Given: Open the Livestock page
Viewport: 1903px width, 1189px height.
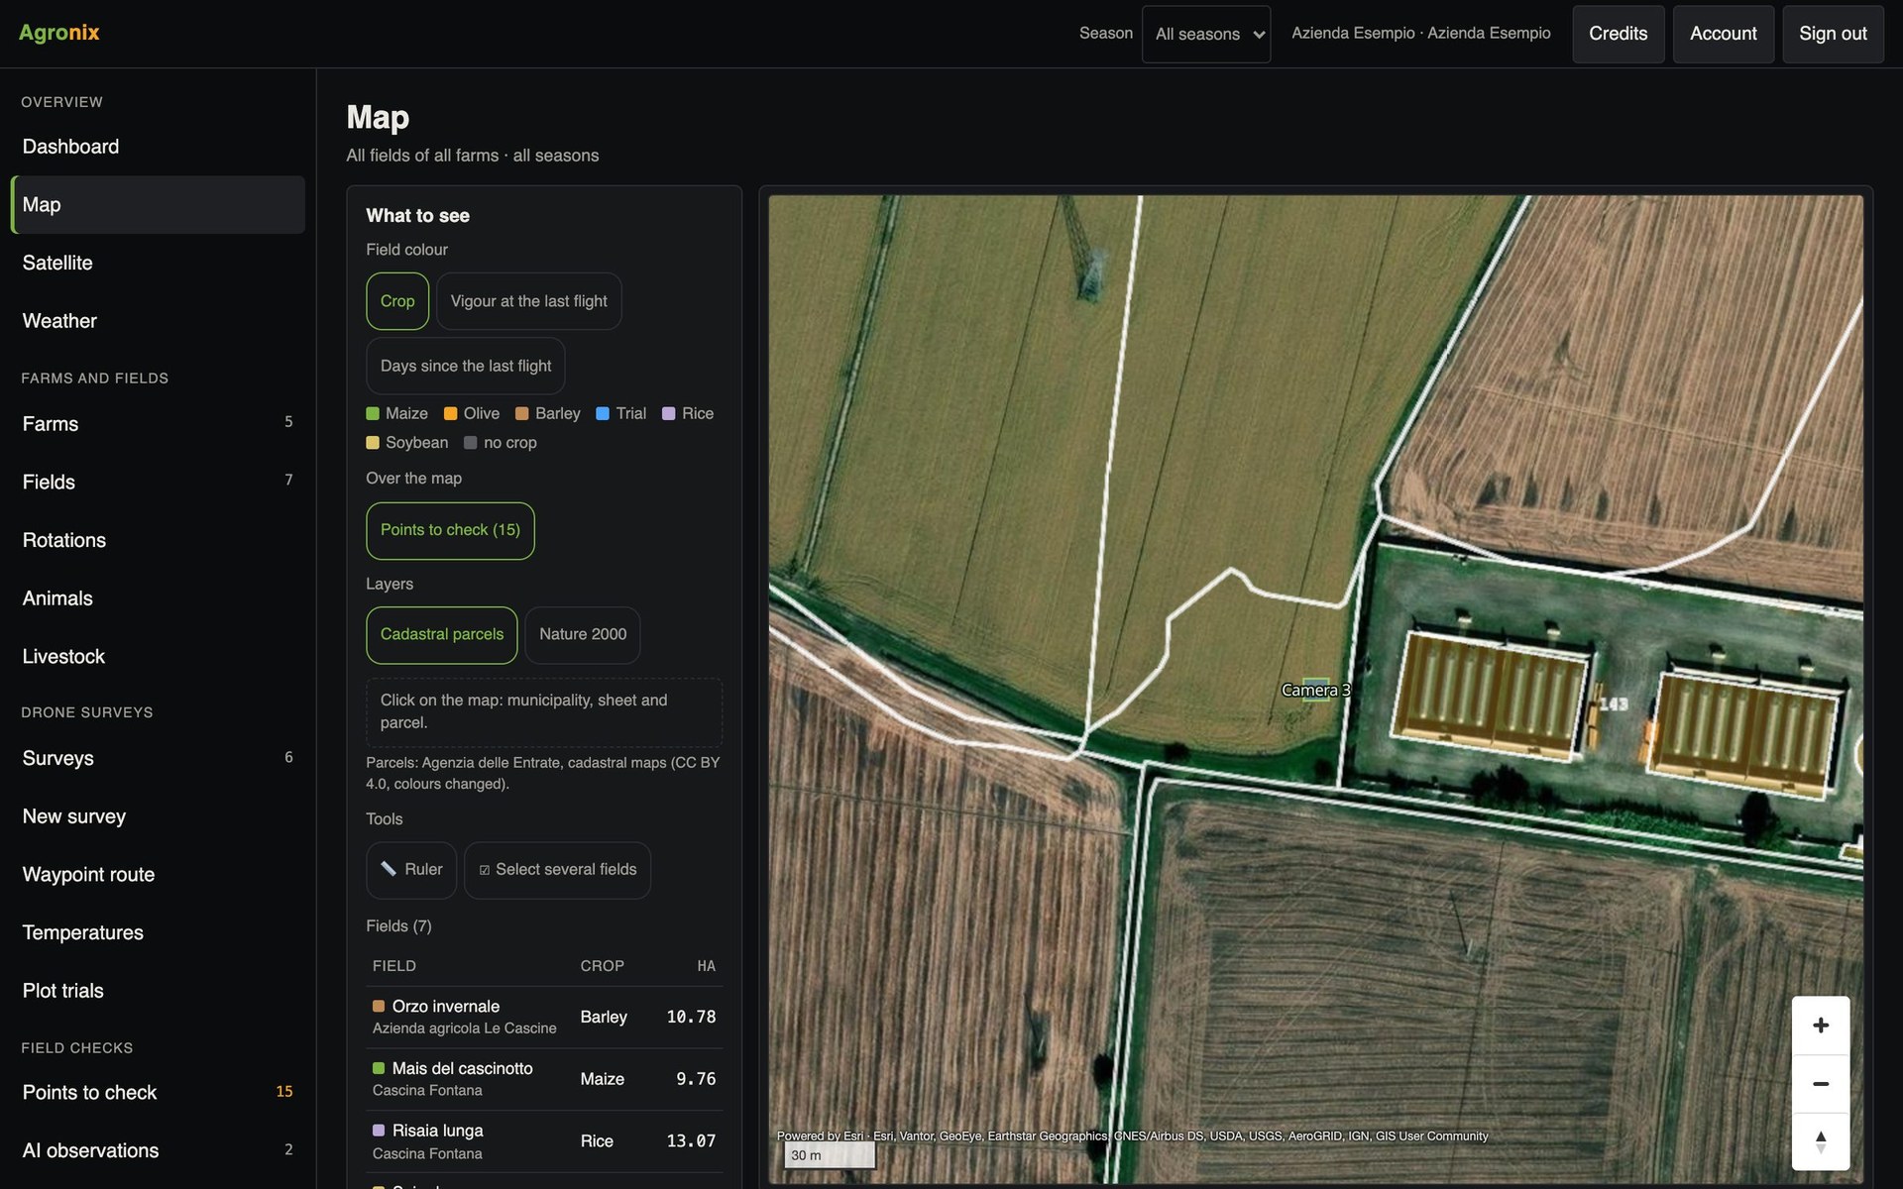Looking at the screenshot, I should [158, 656].
